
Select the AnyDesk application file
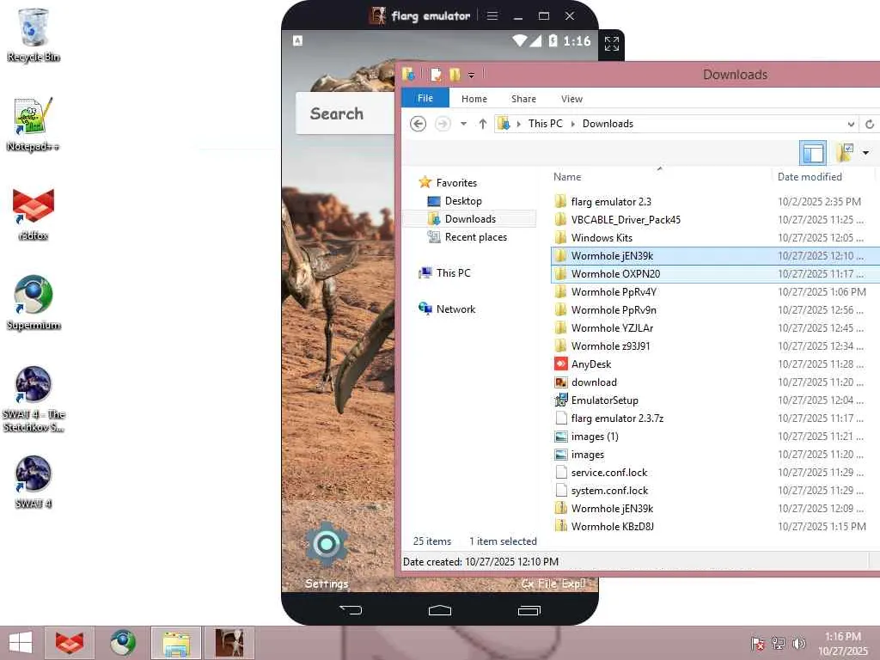[591, 364]
